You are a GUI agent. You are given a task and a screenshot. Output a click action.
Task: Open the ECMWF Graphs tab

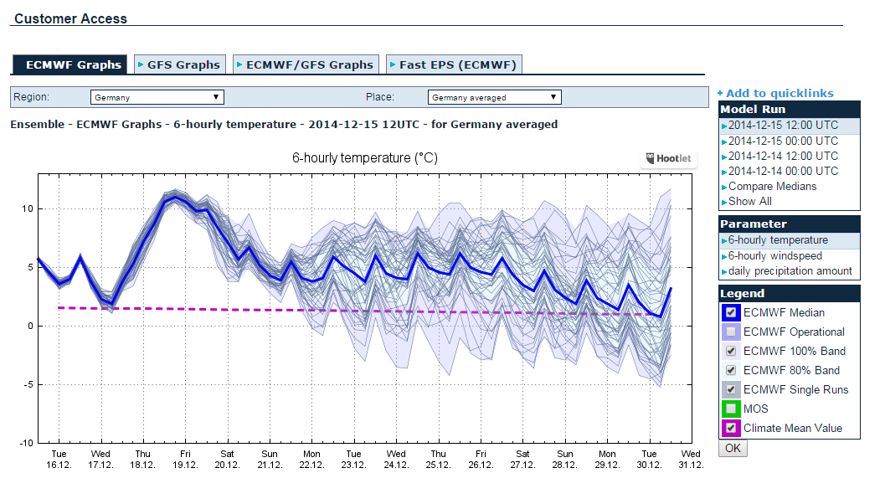(69, 64)
